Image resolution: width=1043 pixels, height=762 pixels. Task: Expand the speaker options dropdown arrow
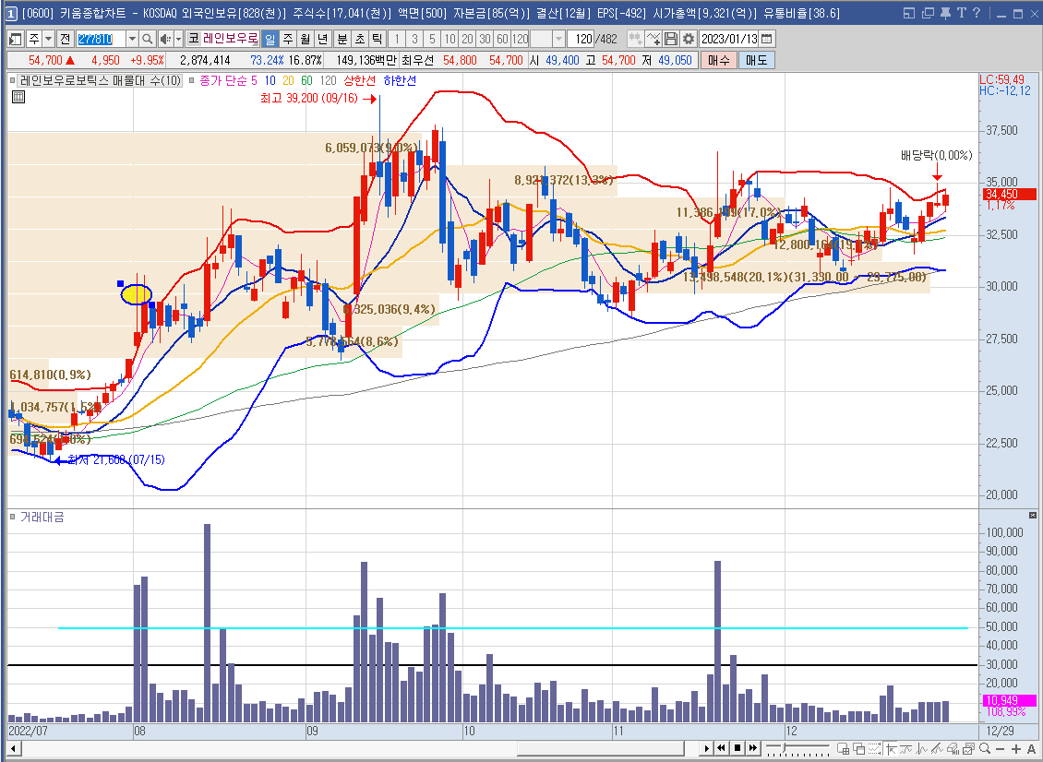pyautogui.click(x=178, y=40)
